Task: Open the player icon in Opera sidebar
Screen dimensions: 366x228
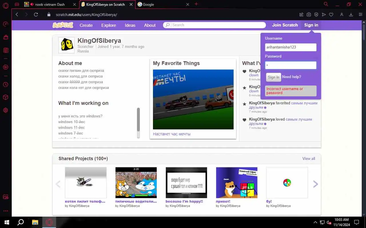Action: coord(5,67)
